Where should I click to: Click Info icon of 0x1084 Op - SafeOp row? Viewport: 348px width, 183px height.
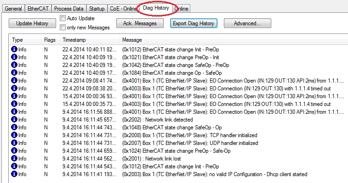(14, 72)
